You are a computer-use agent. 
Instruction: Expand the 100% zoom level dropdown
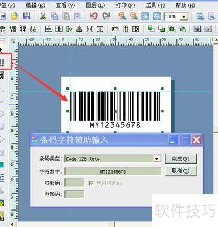click(x=183, y=17)
